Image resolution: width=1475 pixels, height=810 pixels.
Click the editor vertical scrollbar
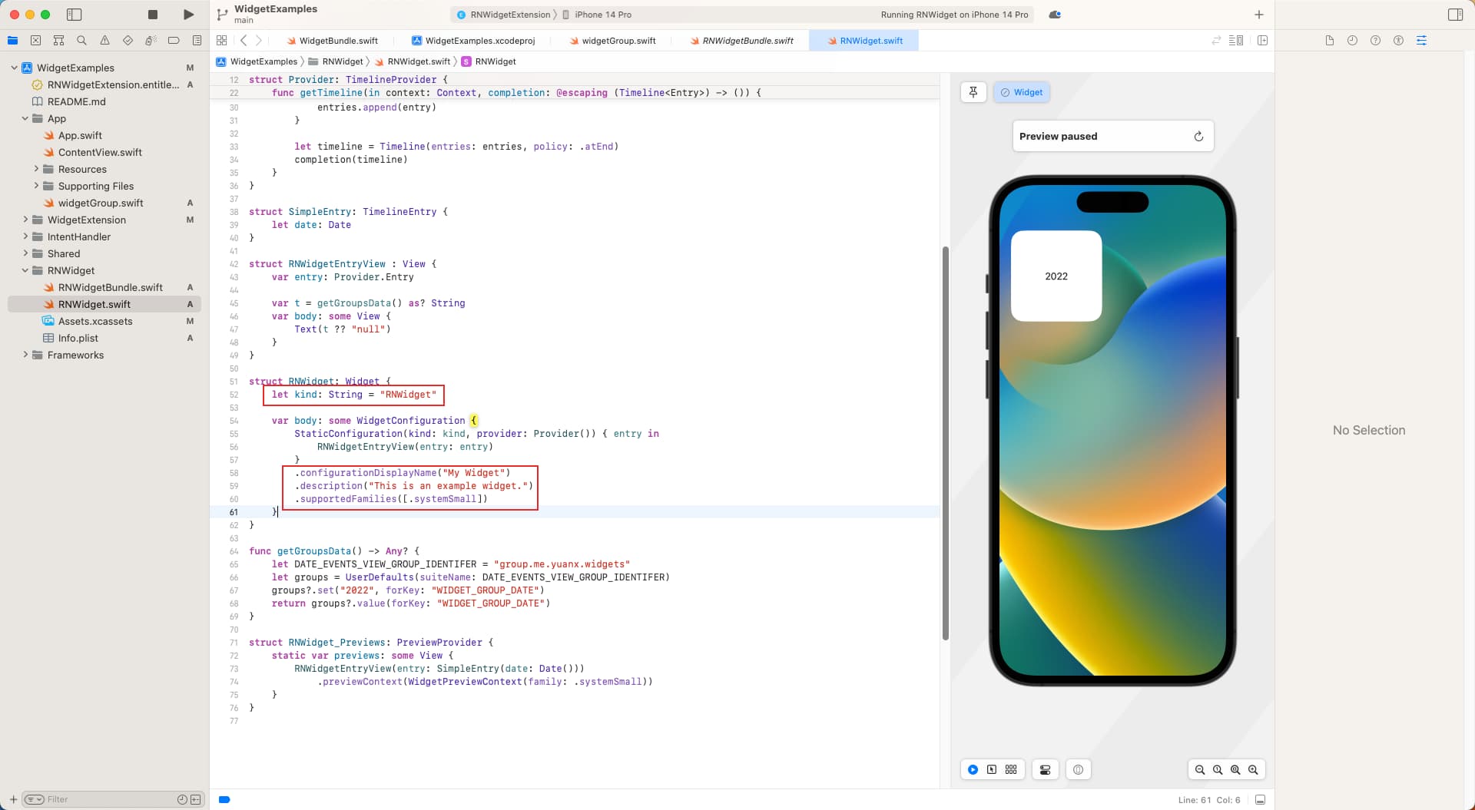(x=945, y=443)
